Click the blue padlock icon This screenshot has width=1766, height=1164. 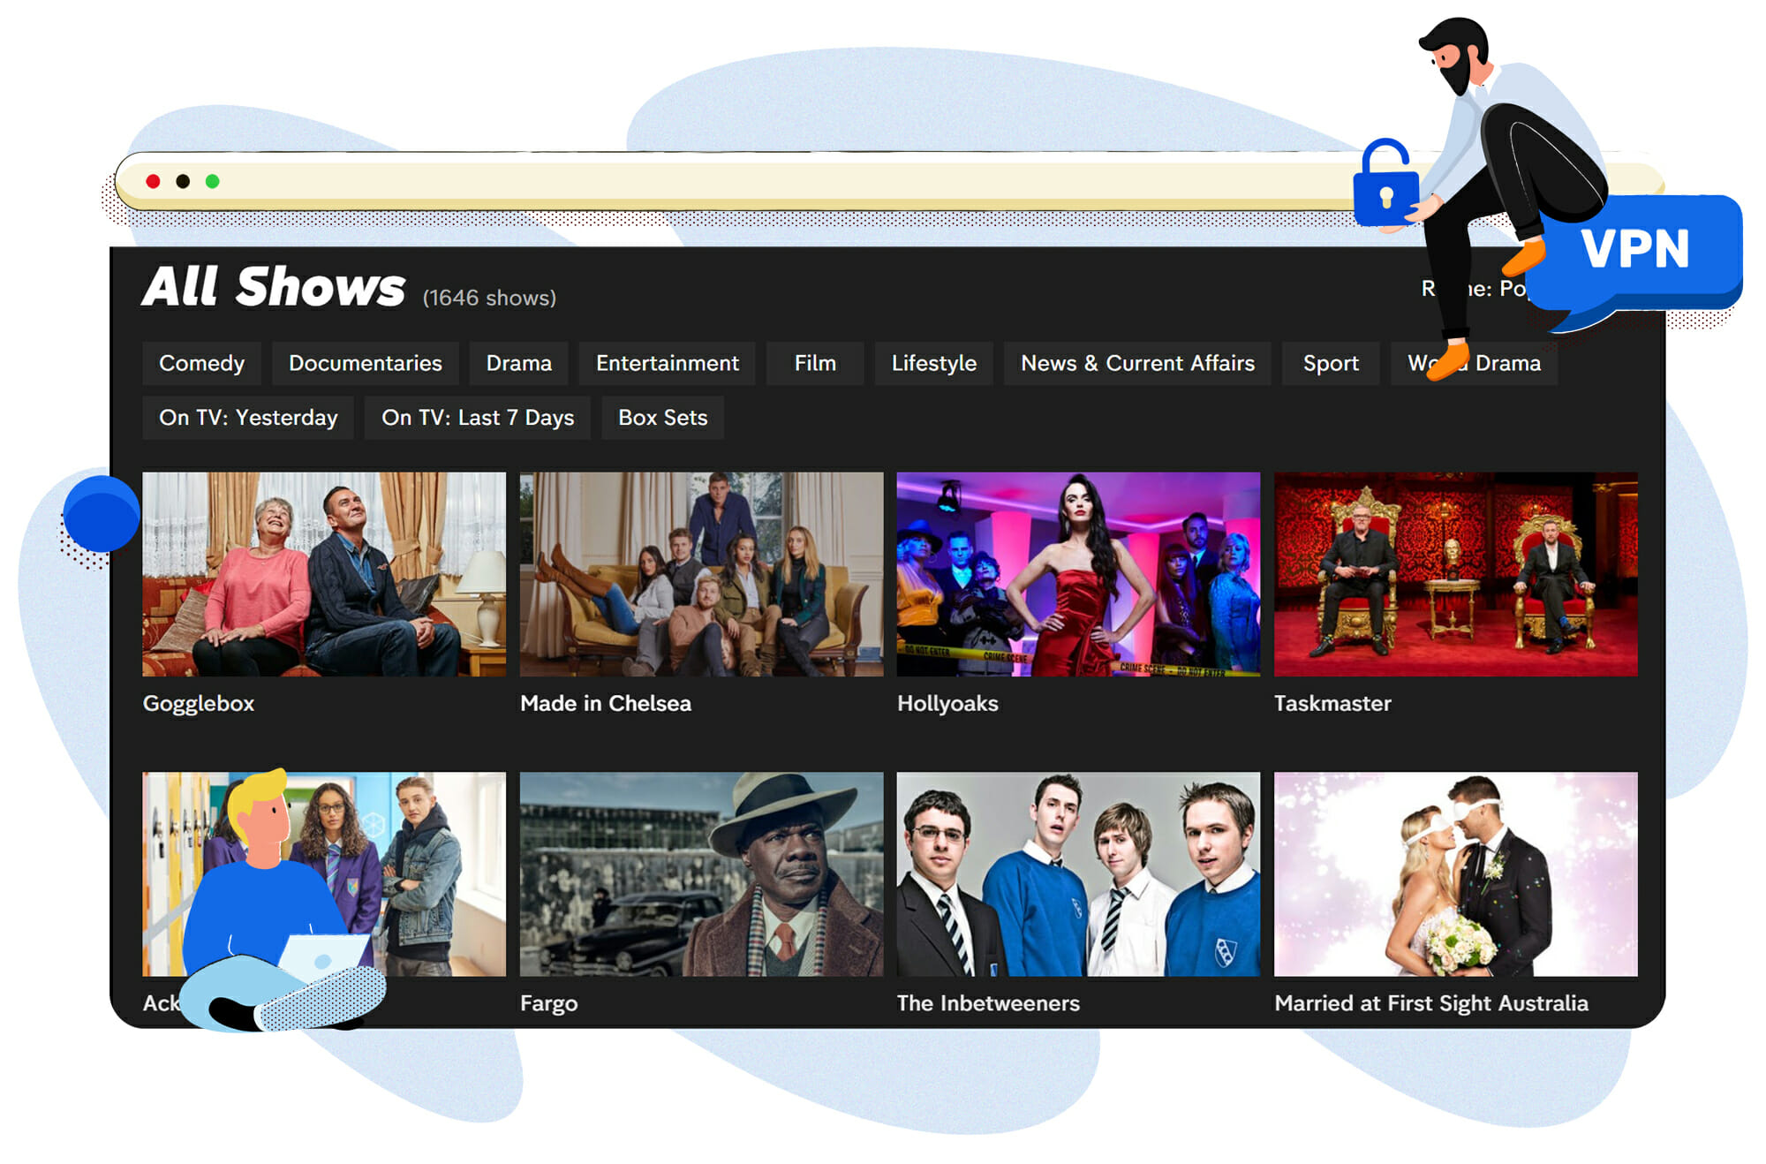1385,183
